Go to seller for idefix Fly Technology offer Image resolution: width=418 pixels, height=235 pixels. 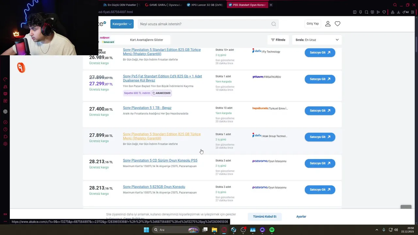[320, 53]
